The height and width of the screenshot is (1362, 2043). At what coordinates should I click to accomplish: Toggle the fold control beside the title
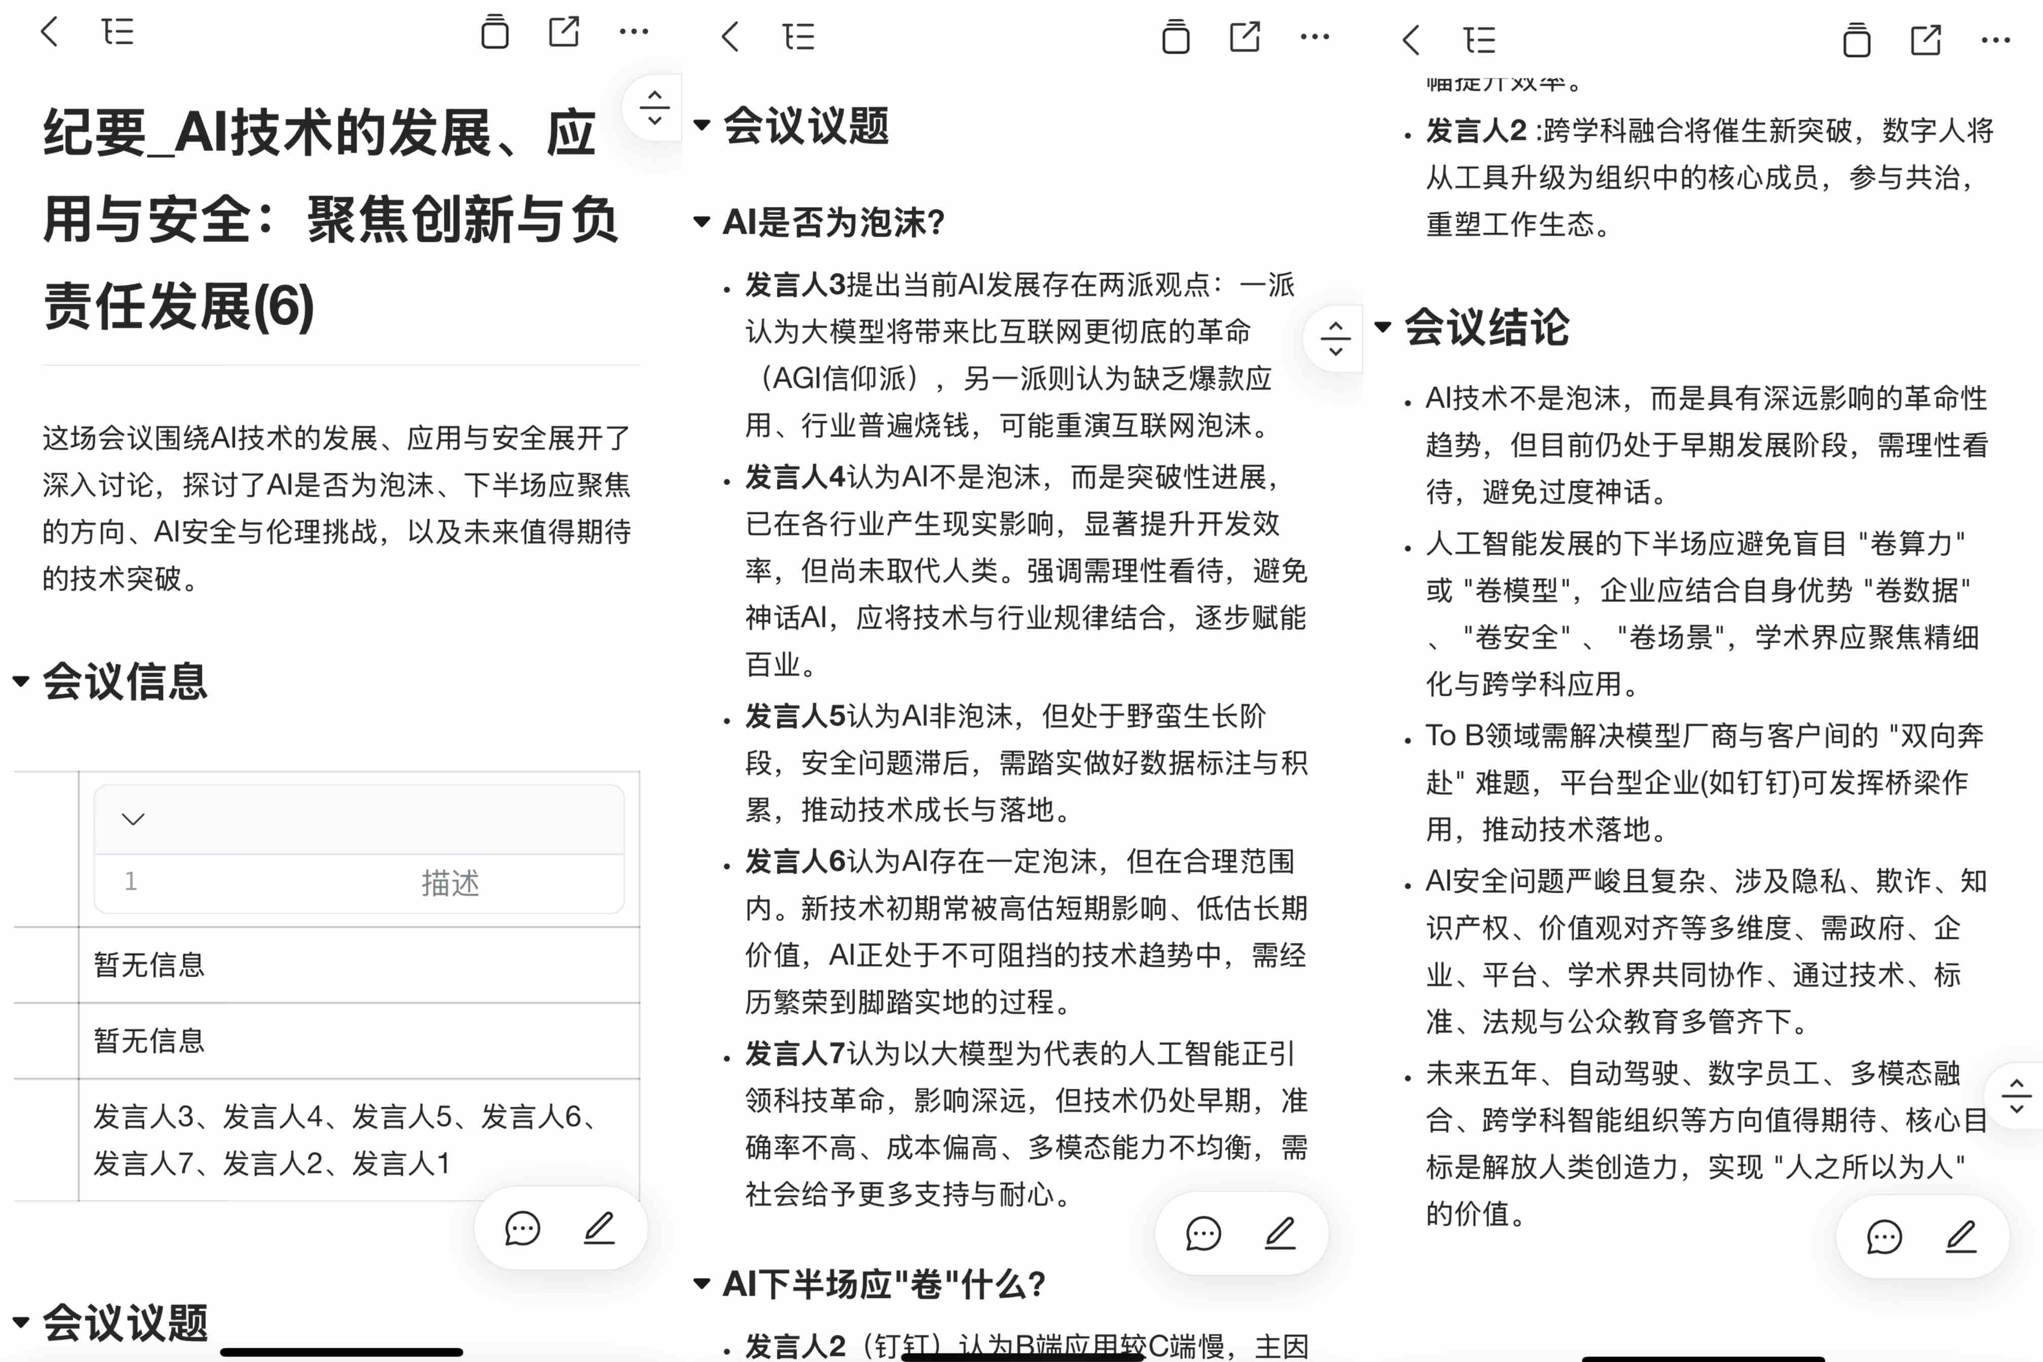click(654, 108)
